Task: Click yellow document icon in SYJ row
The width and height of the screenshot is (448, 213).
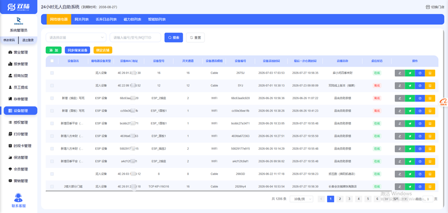Action: click(430, 86)
